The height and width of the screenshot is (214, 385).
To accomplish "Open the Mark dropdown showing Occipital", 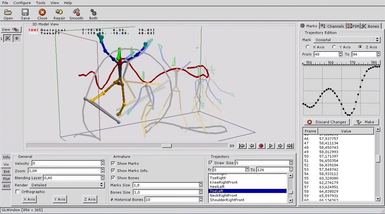I will coord(377,40).
